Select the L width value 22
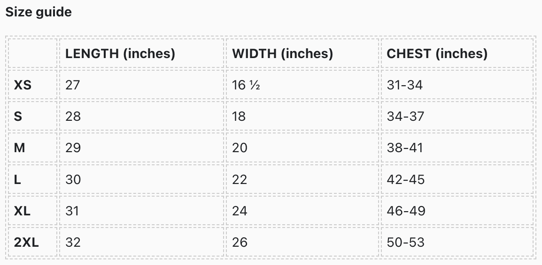 239,179
